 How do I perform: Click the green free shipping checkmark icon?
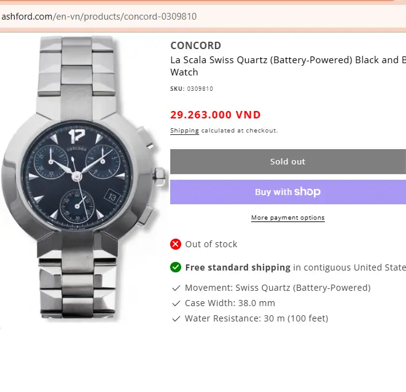(x=176, y=267)
